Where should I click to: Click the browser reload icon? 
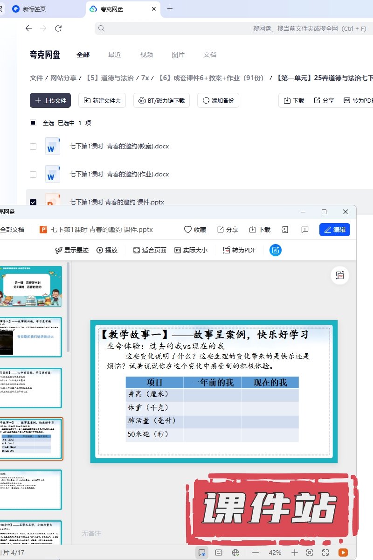(58, 28)
